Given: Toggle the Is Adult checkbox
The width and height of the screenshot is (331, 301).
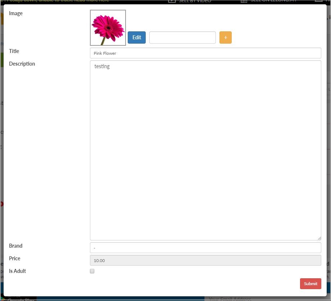Looking at the screenshot, I should click(92, 271).
